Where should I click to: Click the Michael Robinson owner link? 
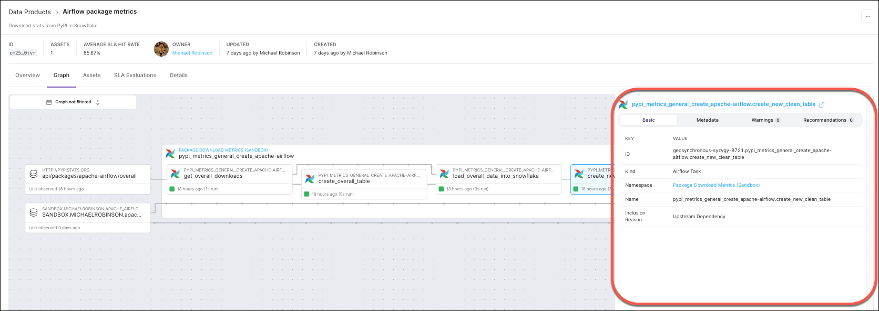tap(192, 53)
